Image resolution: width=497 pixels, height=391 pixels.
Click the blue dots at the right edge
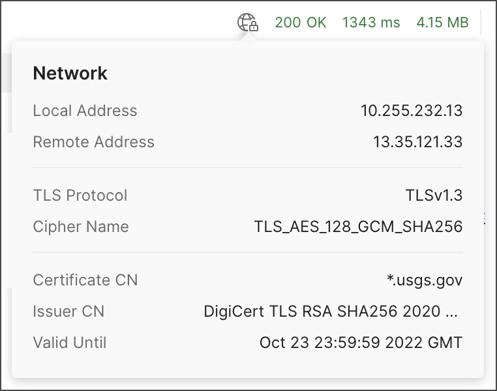tap(485, 218)
